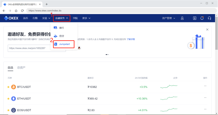Toggle favorite star for BTC/USDT
Image resolution: width=218 pixels, height=115 pixels.
[x=8, y=87]
